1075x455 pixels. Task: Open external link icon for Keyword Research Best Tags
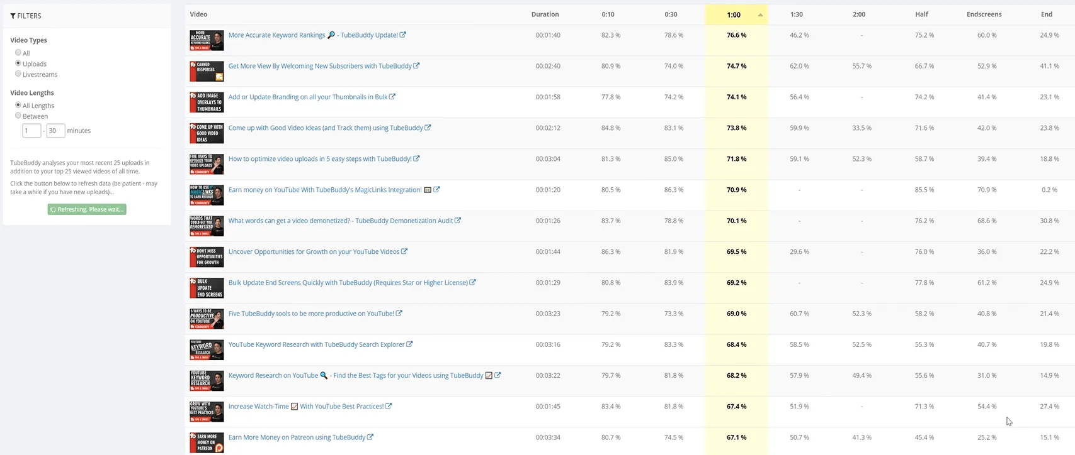point(498,375)
